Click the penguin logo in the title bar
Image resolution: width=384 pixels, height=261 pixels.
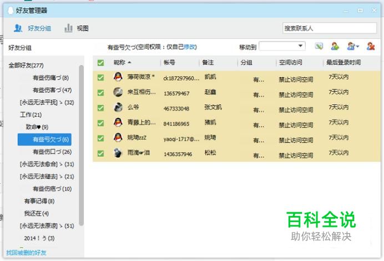[x=11, y=11]
